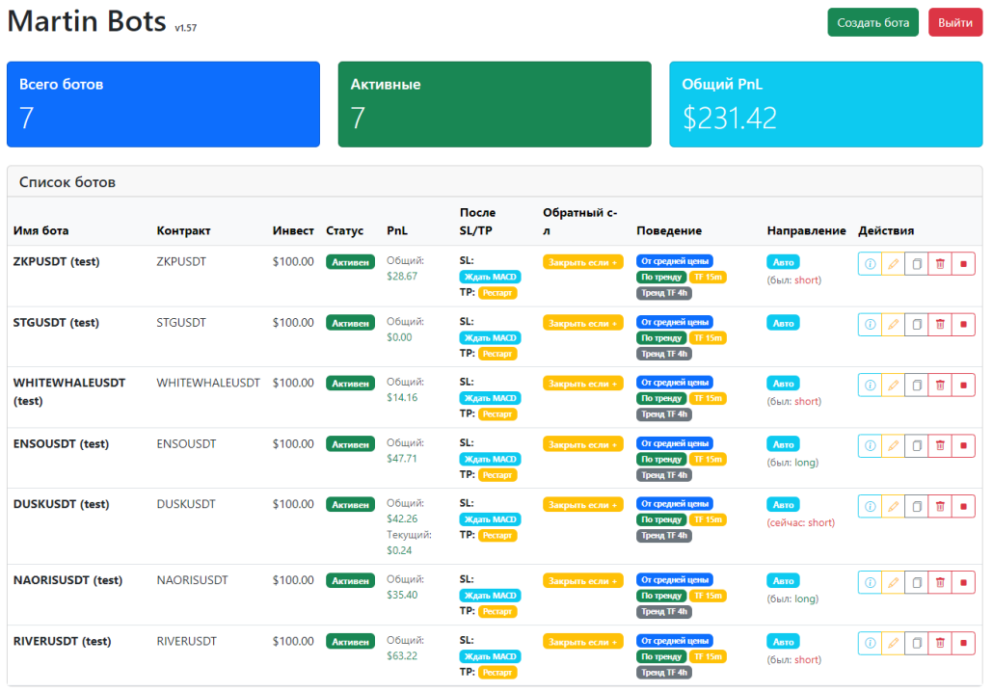Edit the NAORISUSDT bot with pencil icon
Image resolution: width=993 pixels, height=692 pixels.
click(x=893, y=582)
